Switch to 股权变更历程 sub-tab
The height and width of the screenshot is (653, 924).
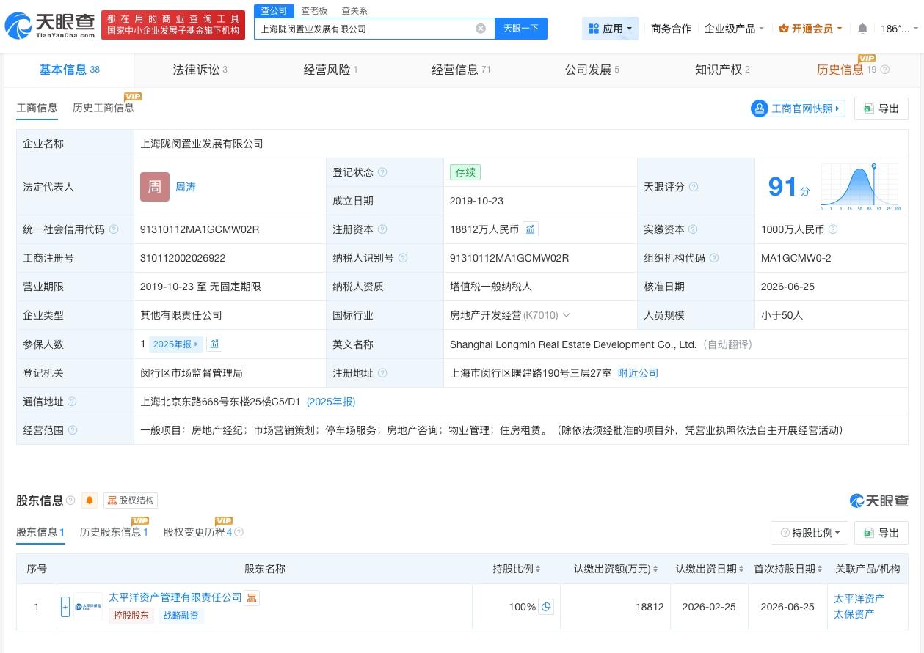pyautogui.click(x=197, y=532)
